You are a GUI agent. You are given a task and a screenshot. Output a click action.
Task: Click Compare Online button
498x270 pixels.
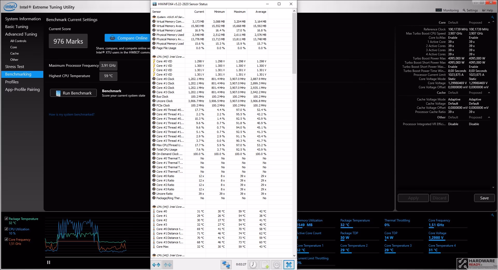pos(128,38)
